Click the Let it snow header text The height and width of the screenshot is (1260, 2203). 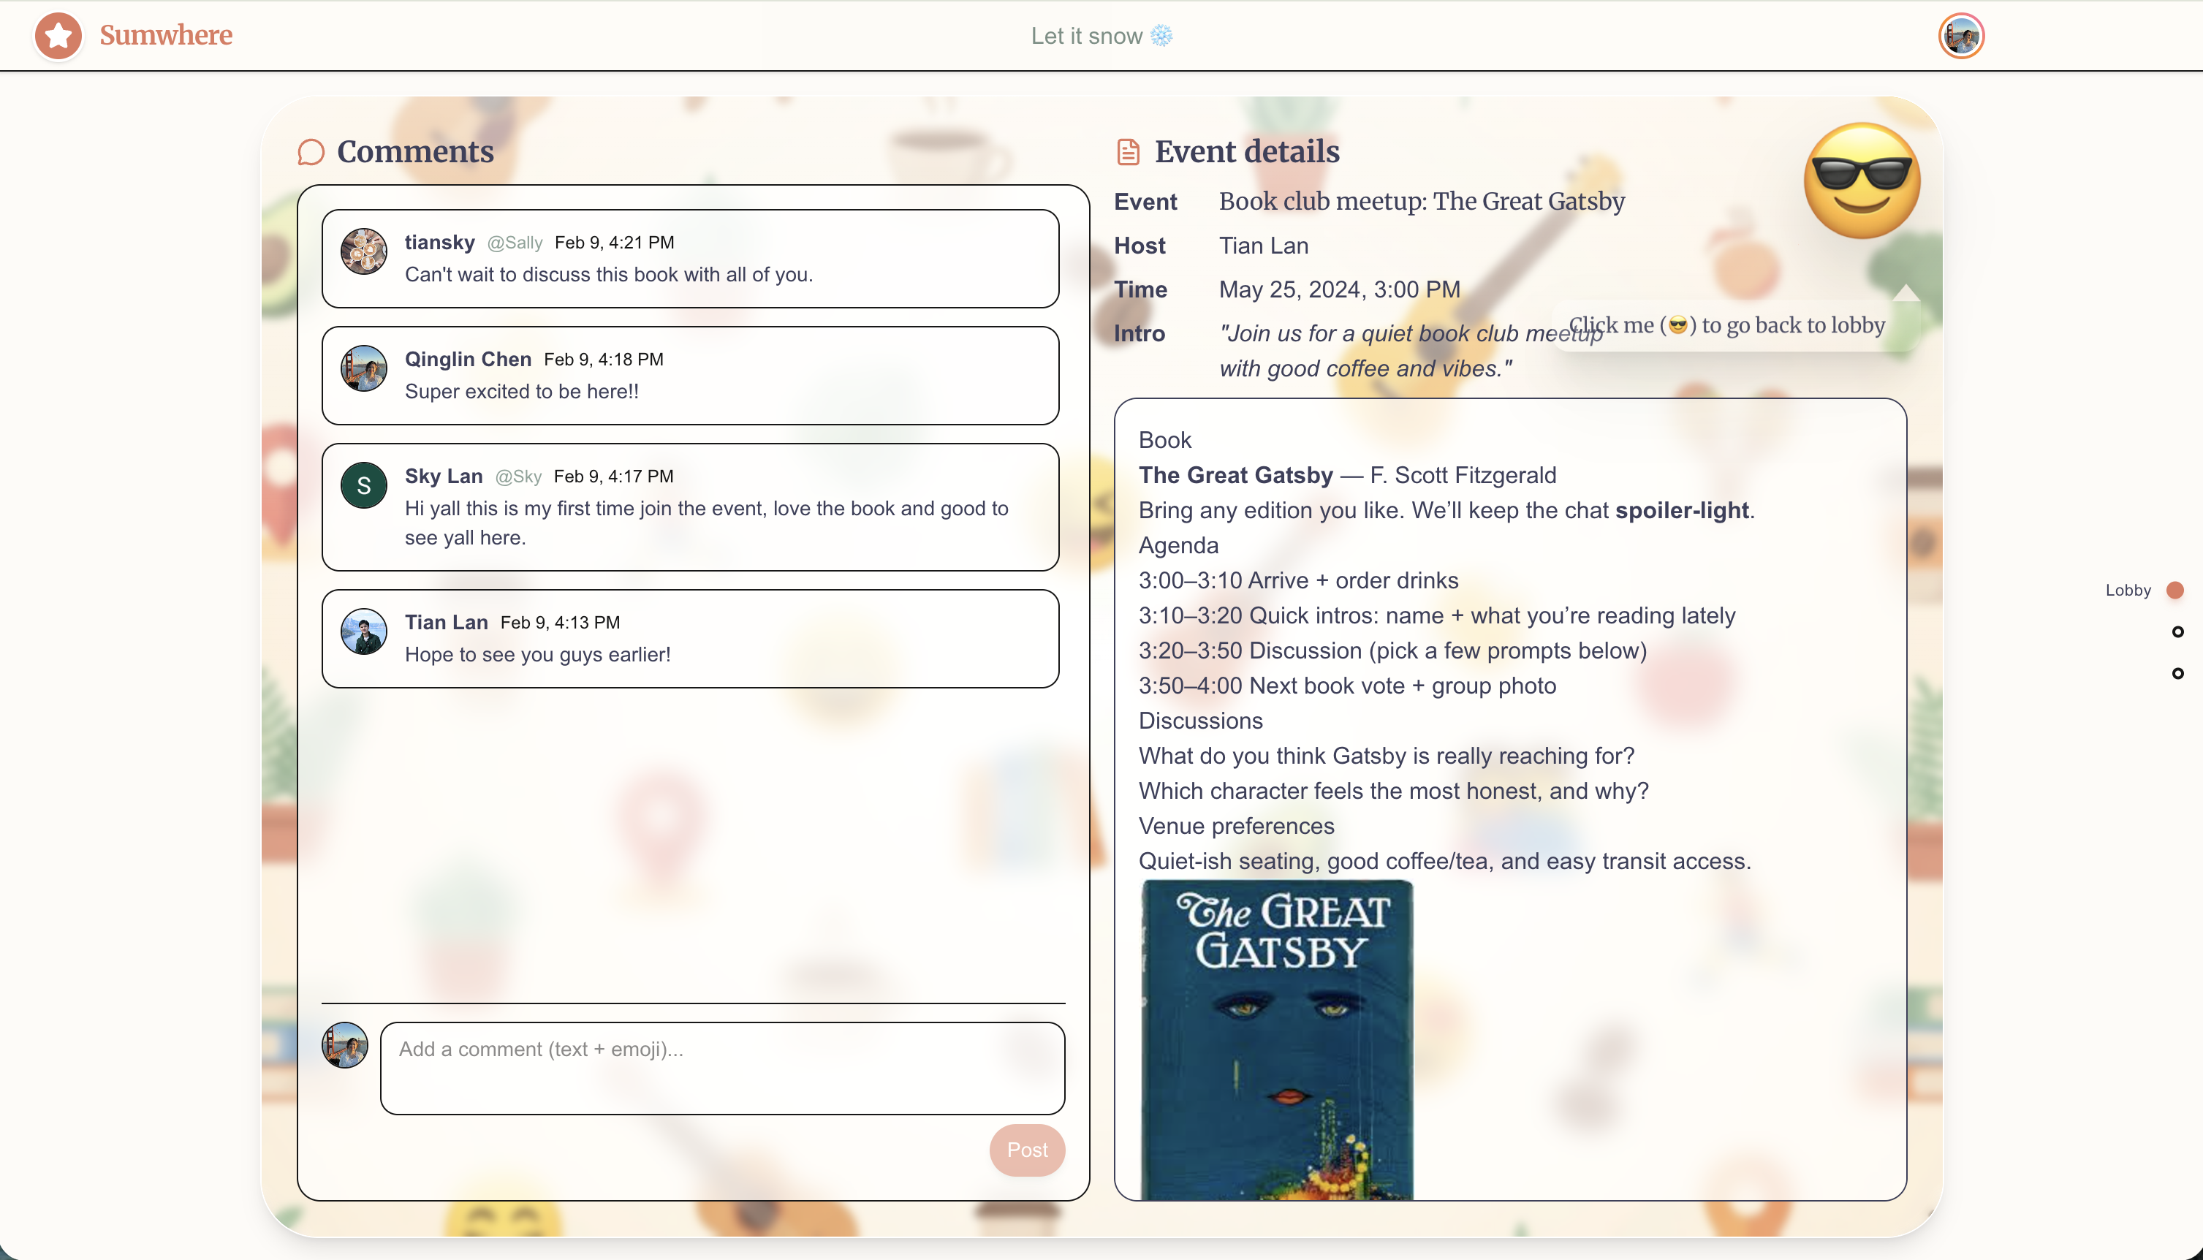tap(1086, 36)
